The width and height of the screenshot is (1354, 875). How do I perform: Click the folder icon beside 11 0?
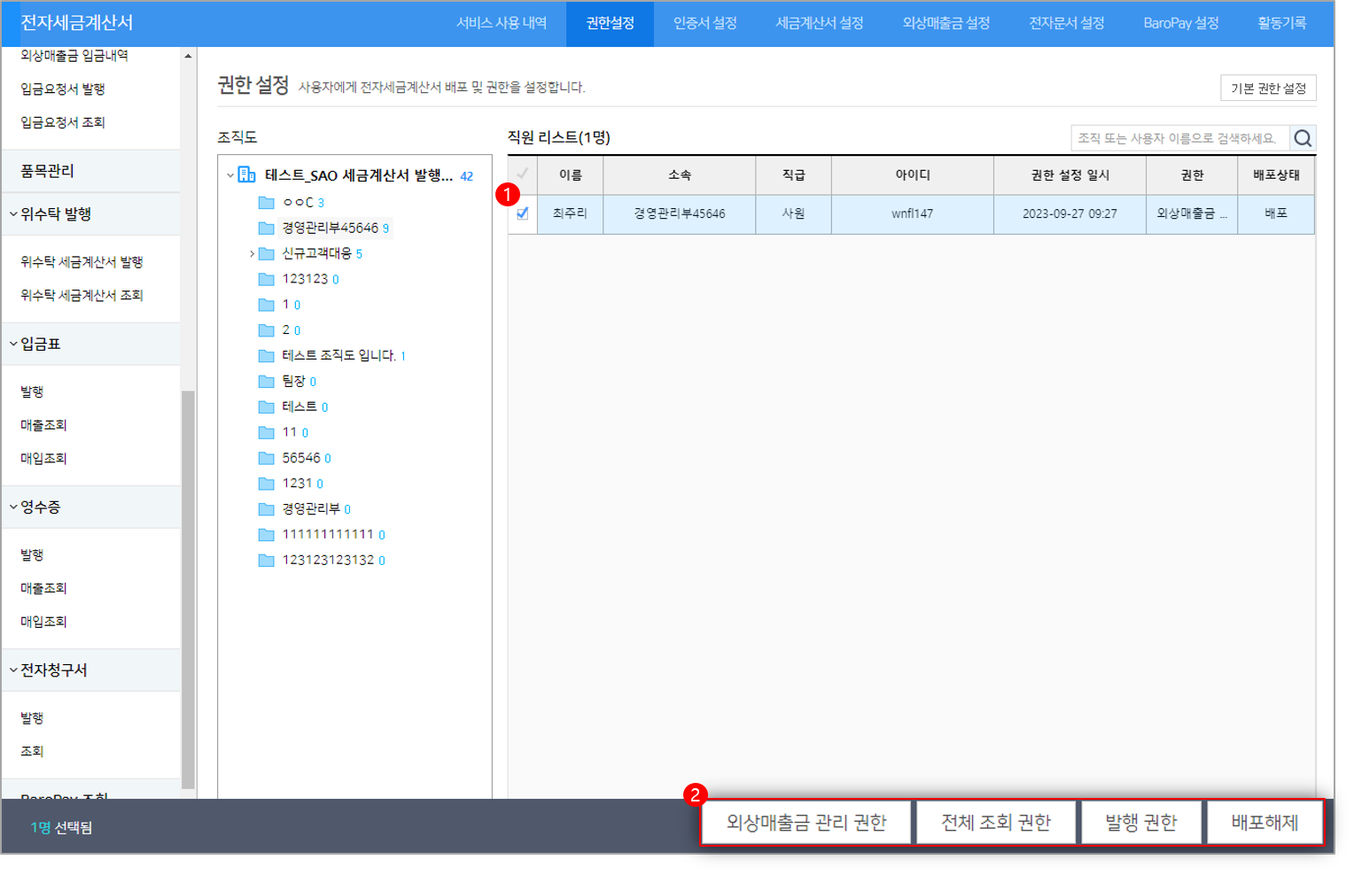coord(266,433)
